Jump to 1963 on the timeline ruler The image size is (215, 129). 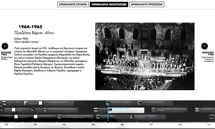(35, 125)
